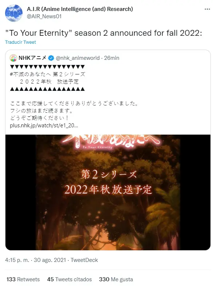213x286 pixels.
Task: Open the To Your Eternity announcement image
Action: click(108, 193)
